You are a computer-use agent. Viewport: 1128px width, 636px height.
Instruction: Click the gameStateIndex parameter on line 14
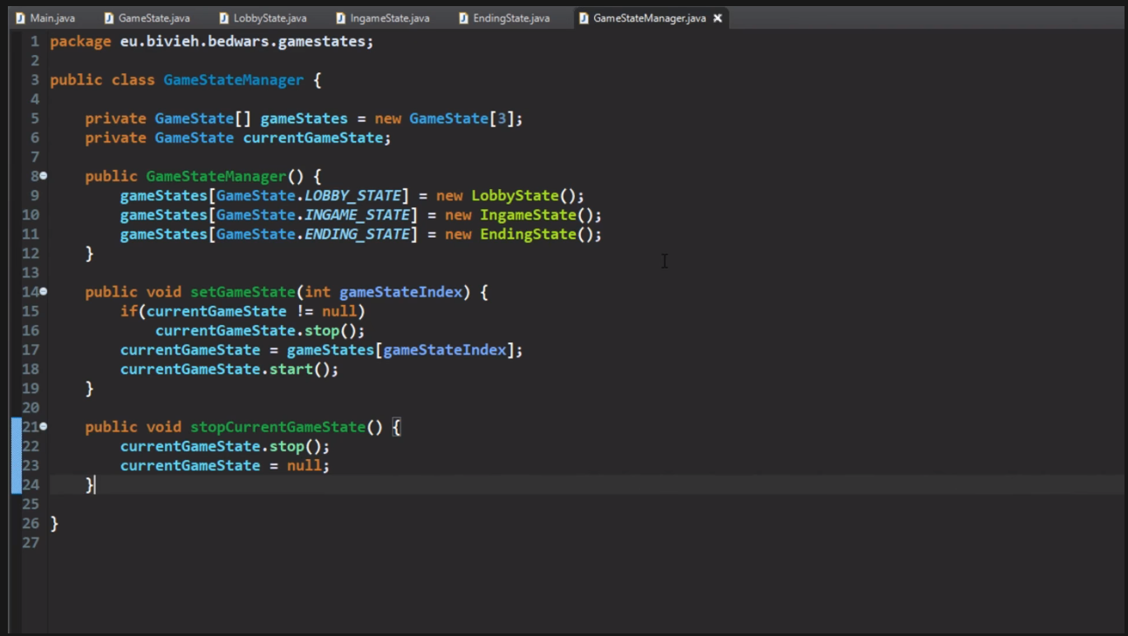(x=400, y=292)
